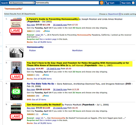Click the star rating of first result
The width and height of the screenshot is (136, 125).
[x=31, y=31]
